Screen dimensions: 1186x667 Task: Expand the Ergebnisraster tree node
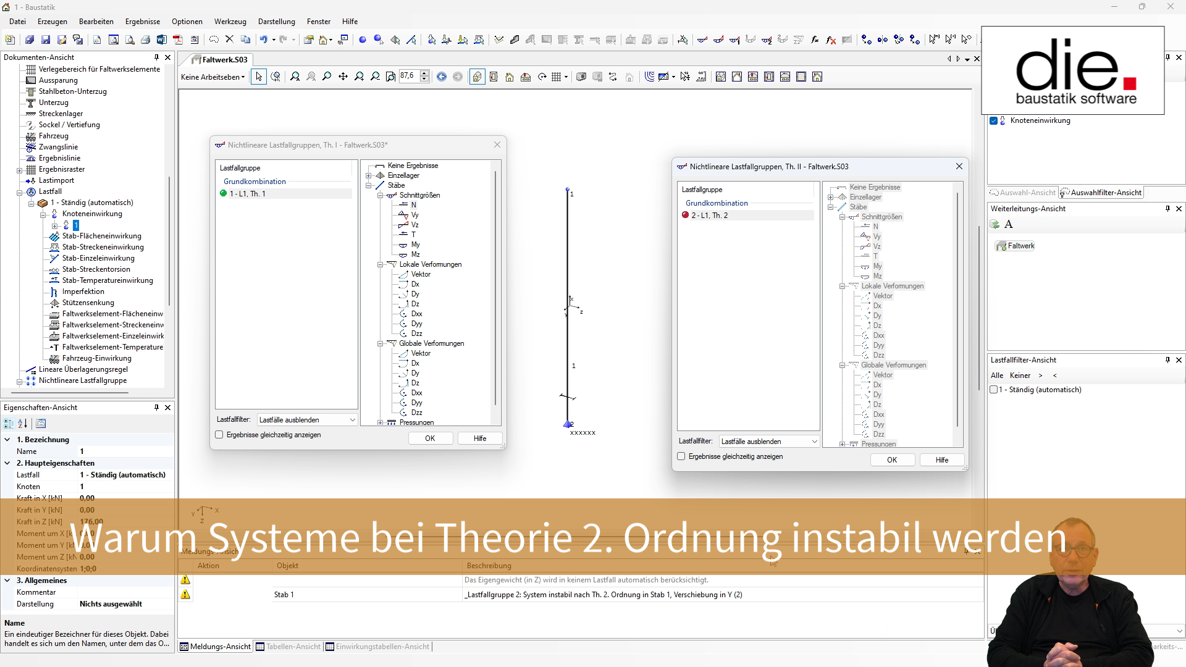point(19,170)
